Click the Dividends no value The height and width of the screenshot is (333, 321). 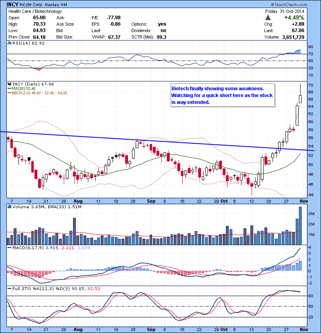pos(163,30)
